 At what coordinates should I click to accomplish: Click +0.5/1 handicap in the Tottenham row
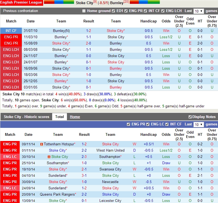click(x=149, y=144)
